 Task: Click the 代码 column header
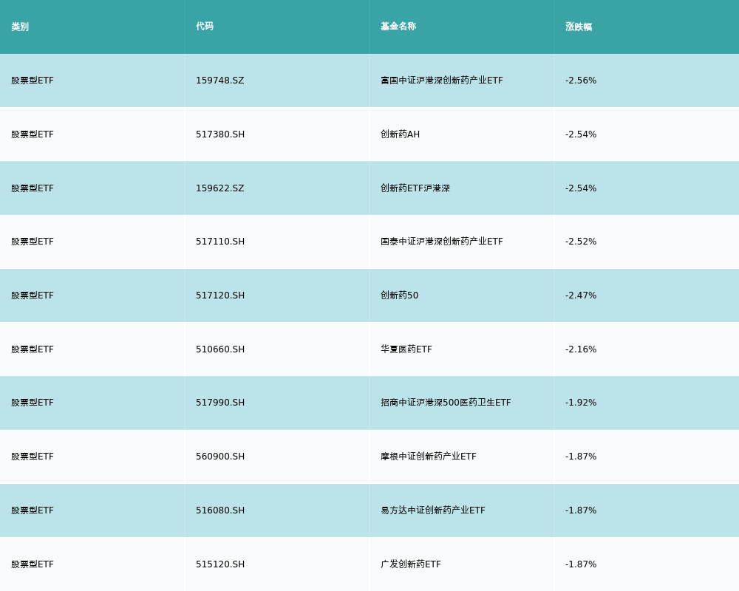(205, 27)
